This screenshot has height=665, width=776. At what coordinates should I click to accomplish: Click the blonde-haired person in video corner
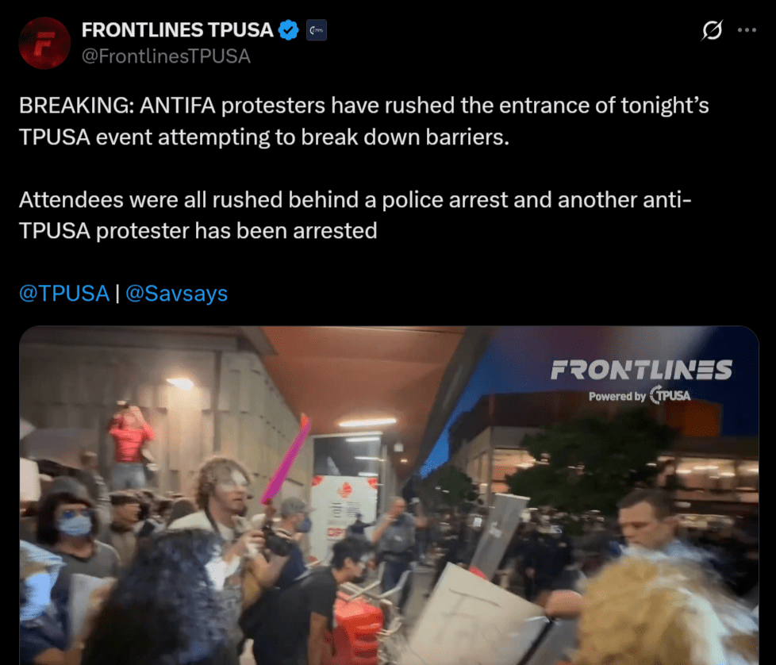coord(667,611)
